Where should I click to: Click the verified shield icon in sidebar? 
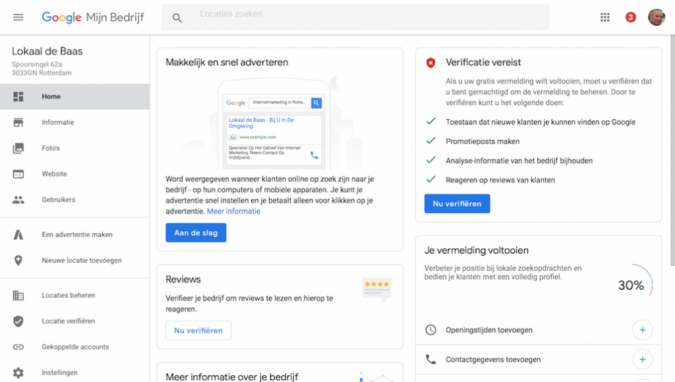click(18, 321)
